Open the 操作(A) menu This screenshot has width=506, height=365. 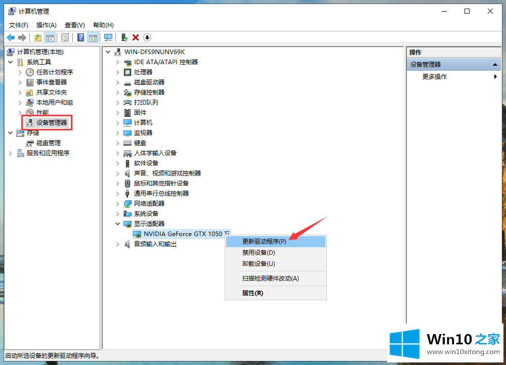47,25
